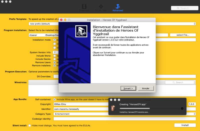This screenshot has width=200, height=131.
Task: Open the Prefix Template dropdown
Action: click(x=112, y=24)
